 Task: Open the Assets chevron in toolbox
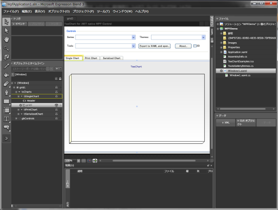tap(7, 138)
